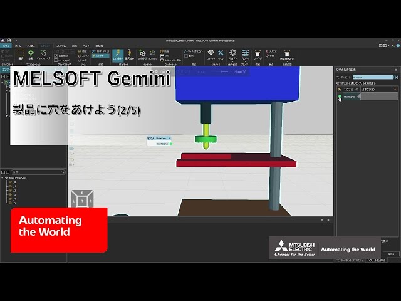Toggle the 表示 checkbox in the ribbon

[x=186, y=56]
